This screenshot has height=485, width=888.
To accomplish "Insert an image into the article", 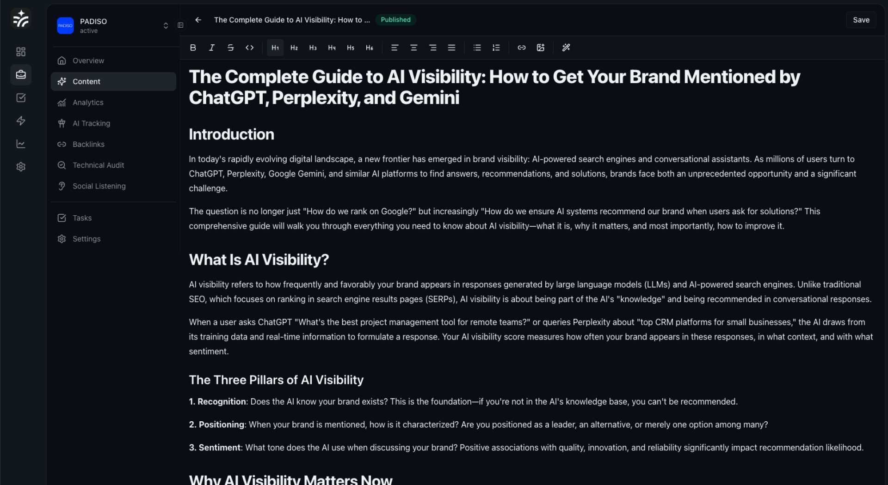I will [540, 48].
